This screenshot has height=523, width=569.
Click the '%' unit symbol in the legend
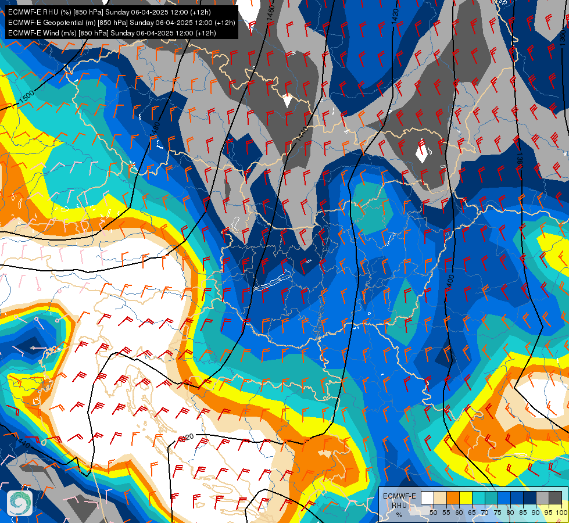point(399,515)
